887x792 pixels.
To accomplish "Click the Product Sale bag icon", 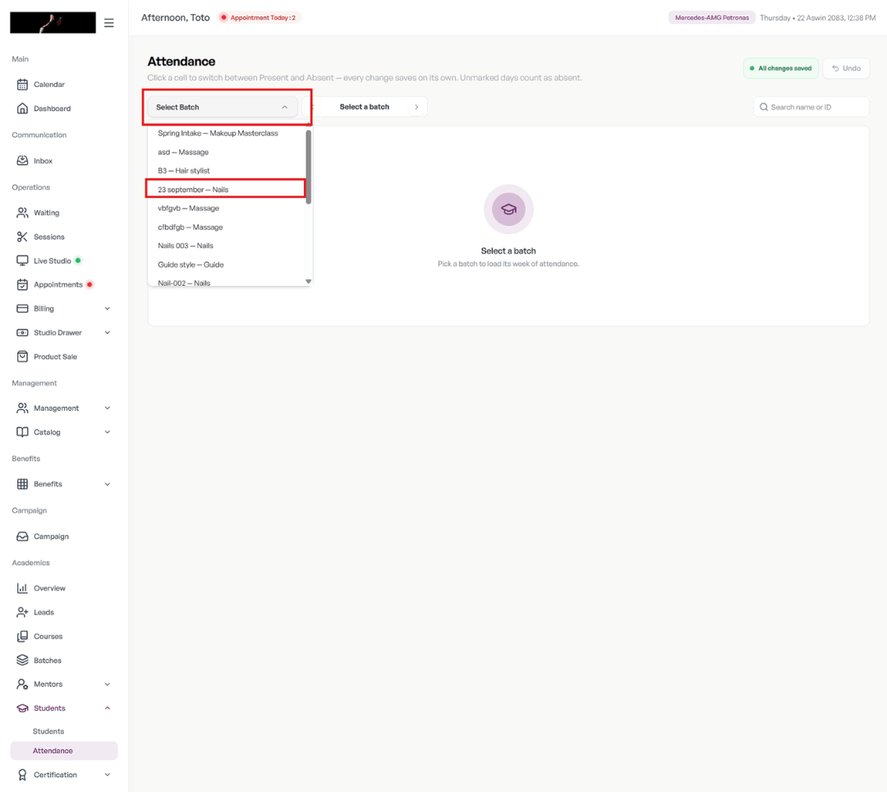I will 22,357.
